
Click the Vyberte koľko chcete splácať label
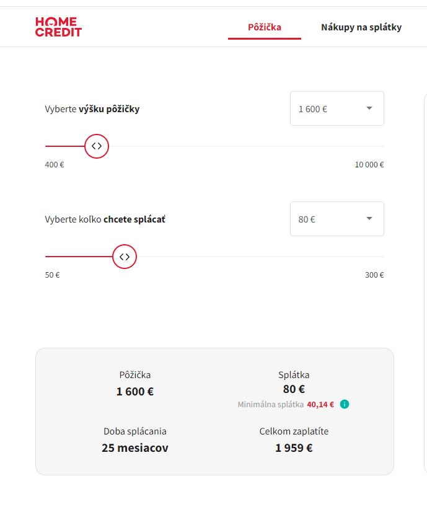105,219
